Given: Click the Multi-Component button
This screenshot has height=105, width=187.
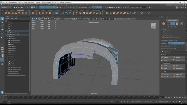Looking at the screenshot, I should coord(173,20).
